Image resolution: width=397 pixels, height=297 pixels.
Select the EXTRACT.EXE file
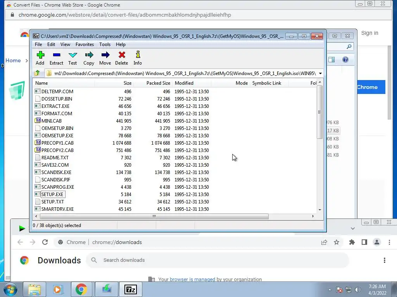(55, 106)
